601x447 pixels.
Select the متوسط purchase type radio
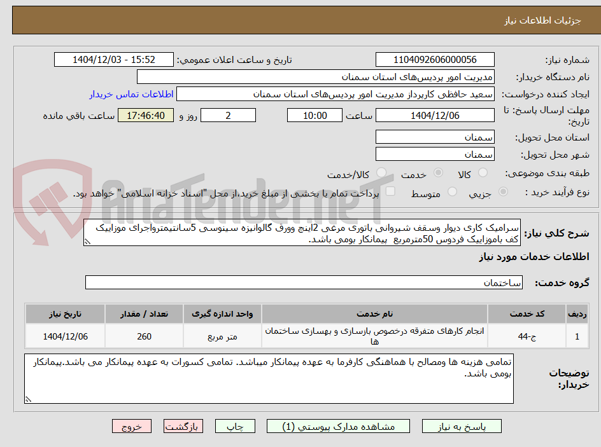452,191
